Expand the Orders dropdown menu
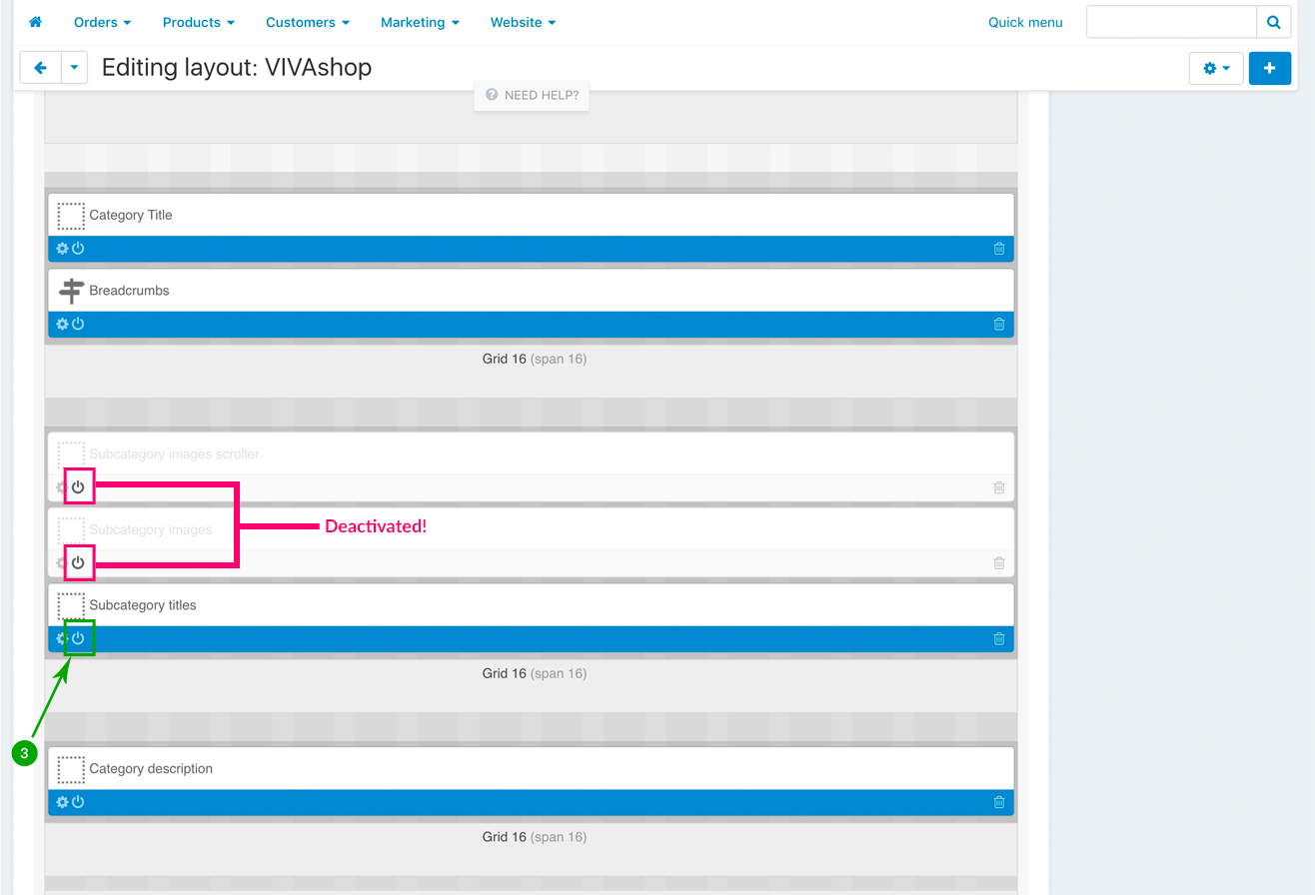This screenshot has height=895, width=1315. (103, 22)
